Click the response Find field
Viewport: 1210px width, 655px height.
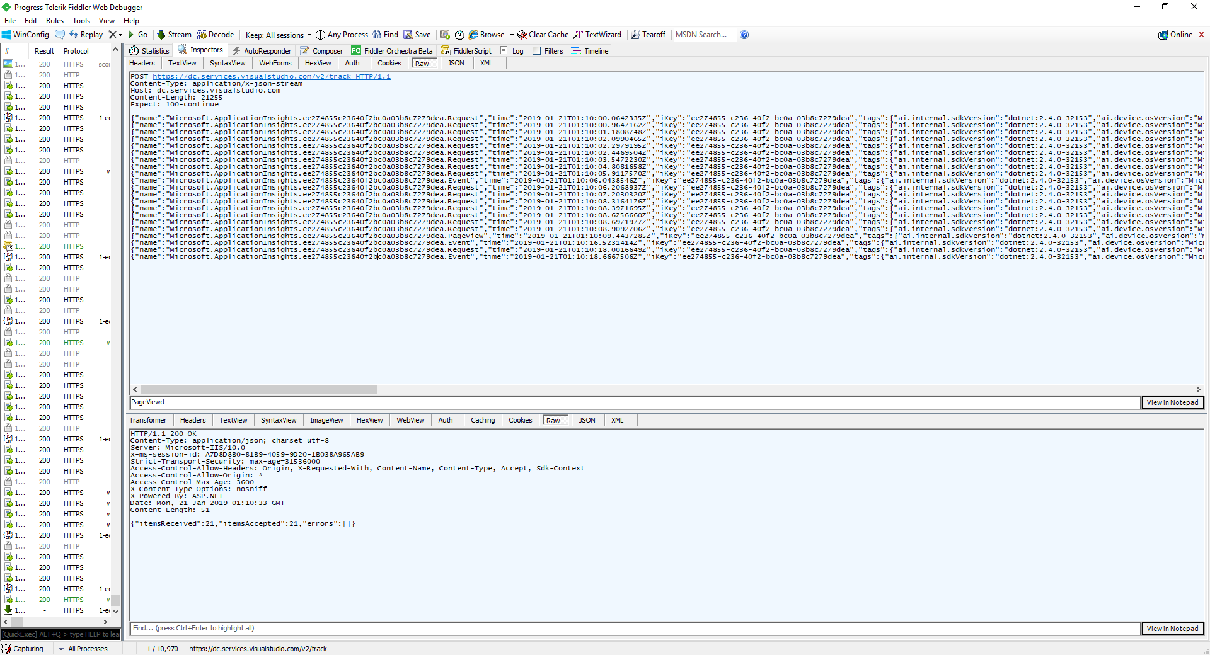[x=635, y=629]
